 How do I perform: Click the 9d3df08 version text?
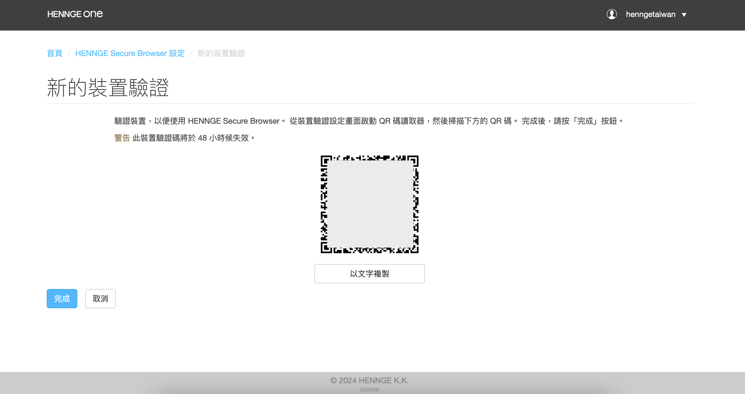pyautogui.click(x=369, y=389)
